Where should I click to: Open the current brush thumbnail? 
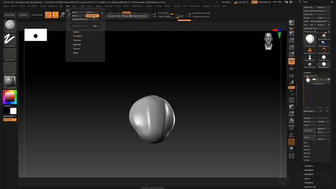pos(10,25)
